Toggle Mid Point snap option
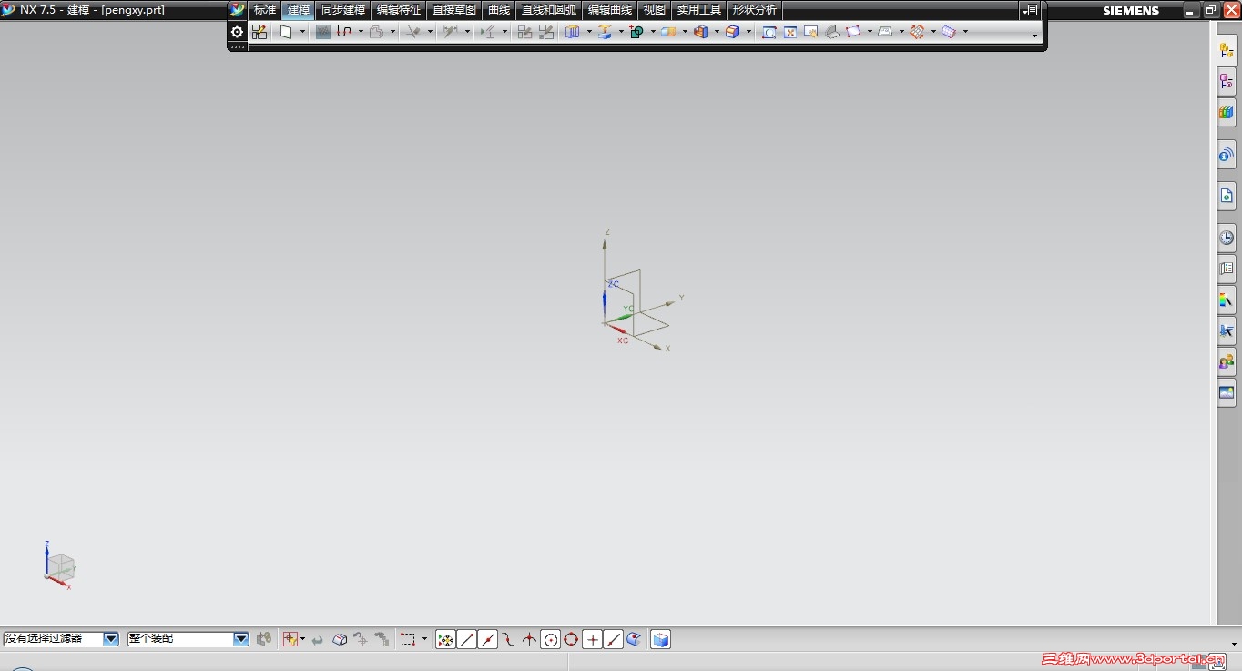Image resolution: width=1242 pixels, height=671 pixels. pyautogui.click(x=488, y=639)
